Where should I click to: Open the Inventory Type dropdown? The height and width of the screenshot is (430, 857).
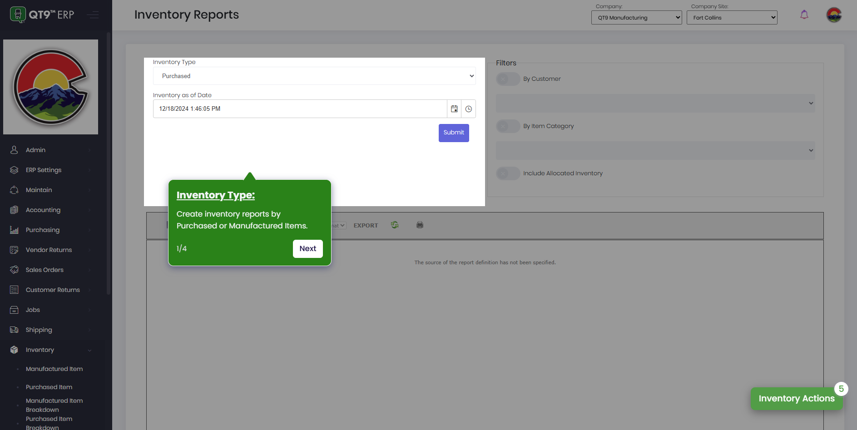coord(314,76)
